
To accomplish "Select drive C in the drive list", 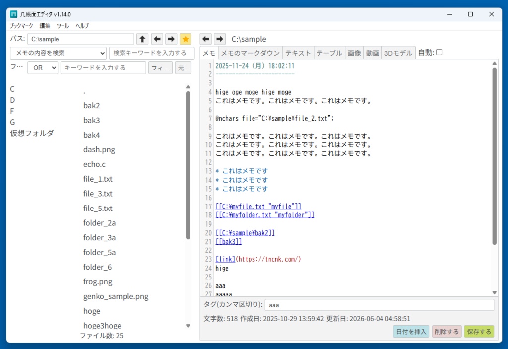I will [x=12, y=89].
